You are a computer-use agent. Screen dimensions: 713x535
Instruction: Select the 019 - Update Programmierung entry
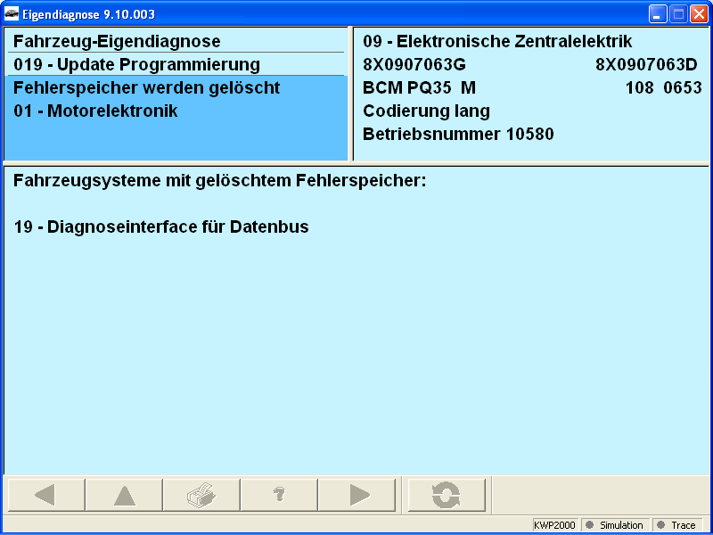pyautogui.click(x=136, y=65)
